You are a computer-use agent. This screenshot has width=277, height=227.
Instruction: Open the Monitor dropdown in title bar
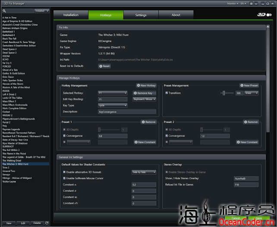point(233,3)
